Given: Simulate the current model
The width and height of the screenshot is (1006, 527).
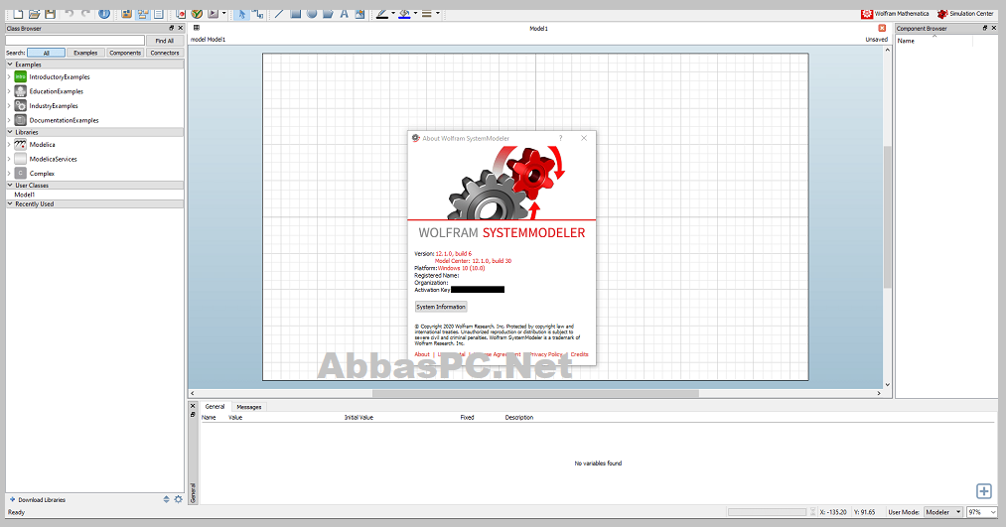Looking at the screenshot, I should pos(213,14).
